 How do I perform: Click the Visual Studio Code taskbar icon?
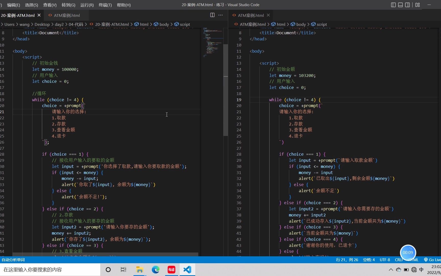coord(187,270)
